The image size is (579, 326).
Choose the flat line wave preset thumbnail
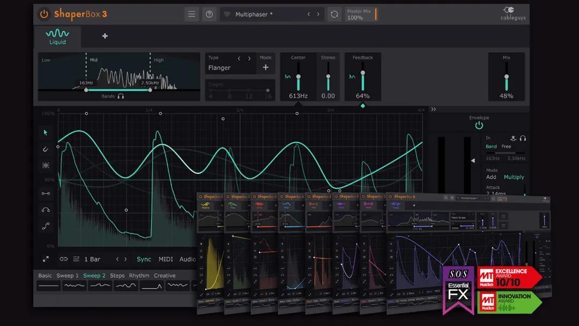(48, 285)
